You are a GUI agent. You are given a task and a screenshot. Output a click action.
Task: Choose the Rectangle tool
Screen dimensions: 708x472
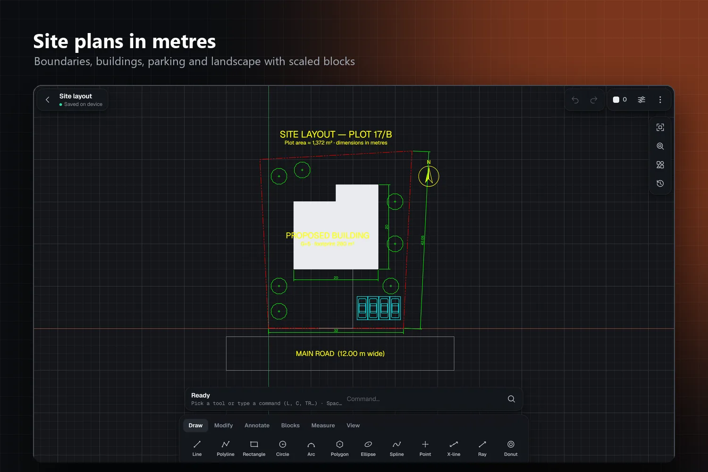[x=254, y=448]
